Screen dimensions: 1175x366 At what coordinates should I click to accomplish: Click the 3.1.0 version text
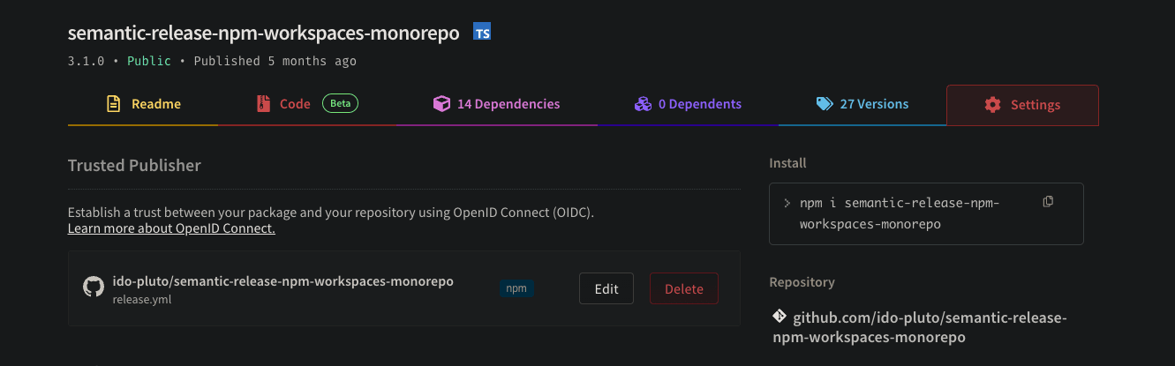point(87,62)
